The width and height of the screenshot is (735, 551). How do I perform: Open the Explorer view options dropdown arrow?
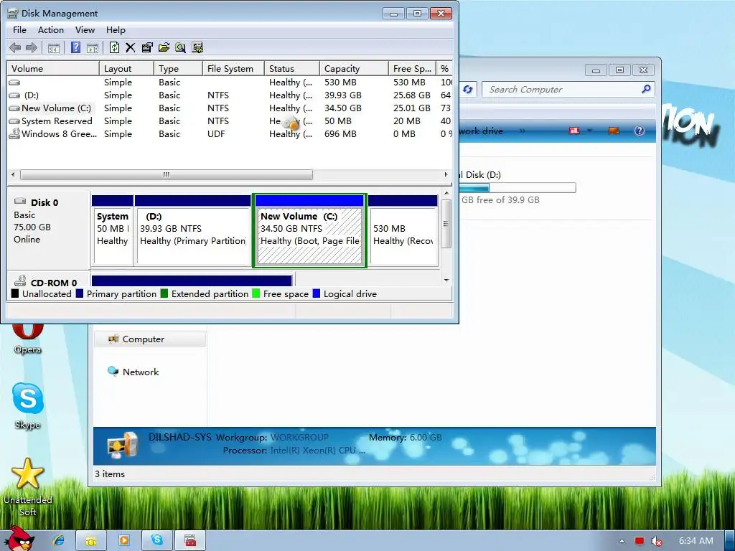(x=590, y=131)
